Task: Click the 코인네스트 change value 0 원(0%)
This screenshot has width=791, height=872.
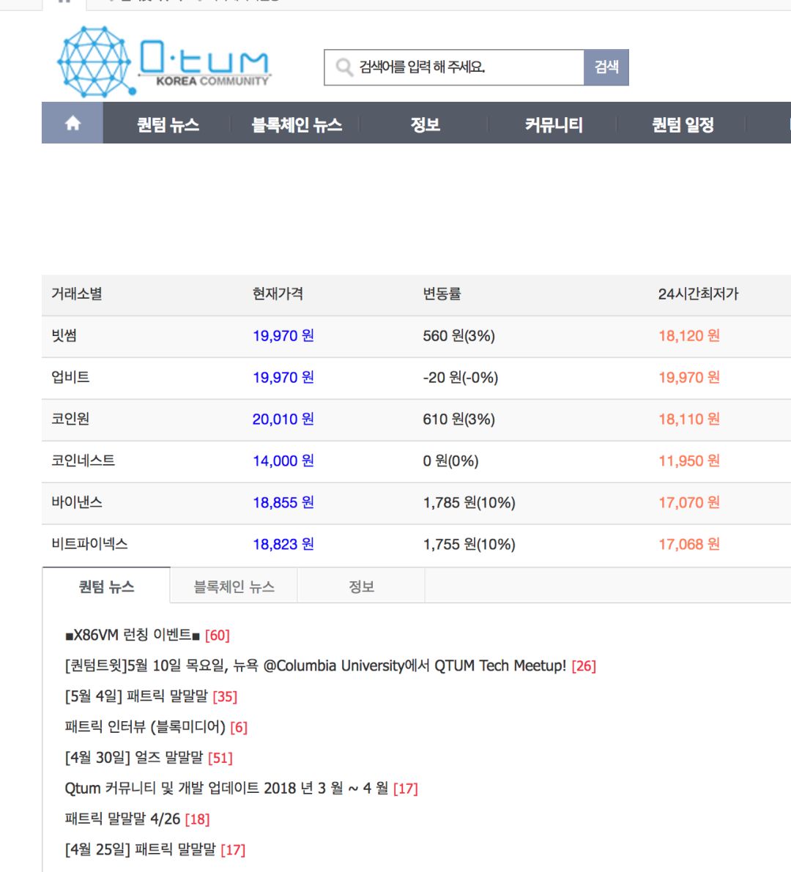Action: [450, 461]
